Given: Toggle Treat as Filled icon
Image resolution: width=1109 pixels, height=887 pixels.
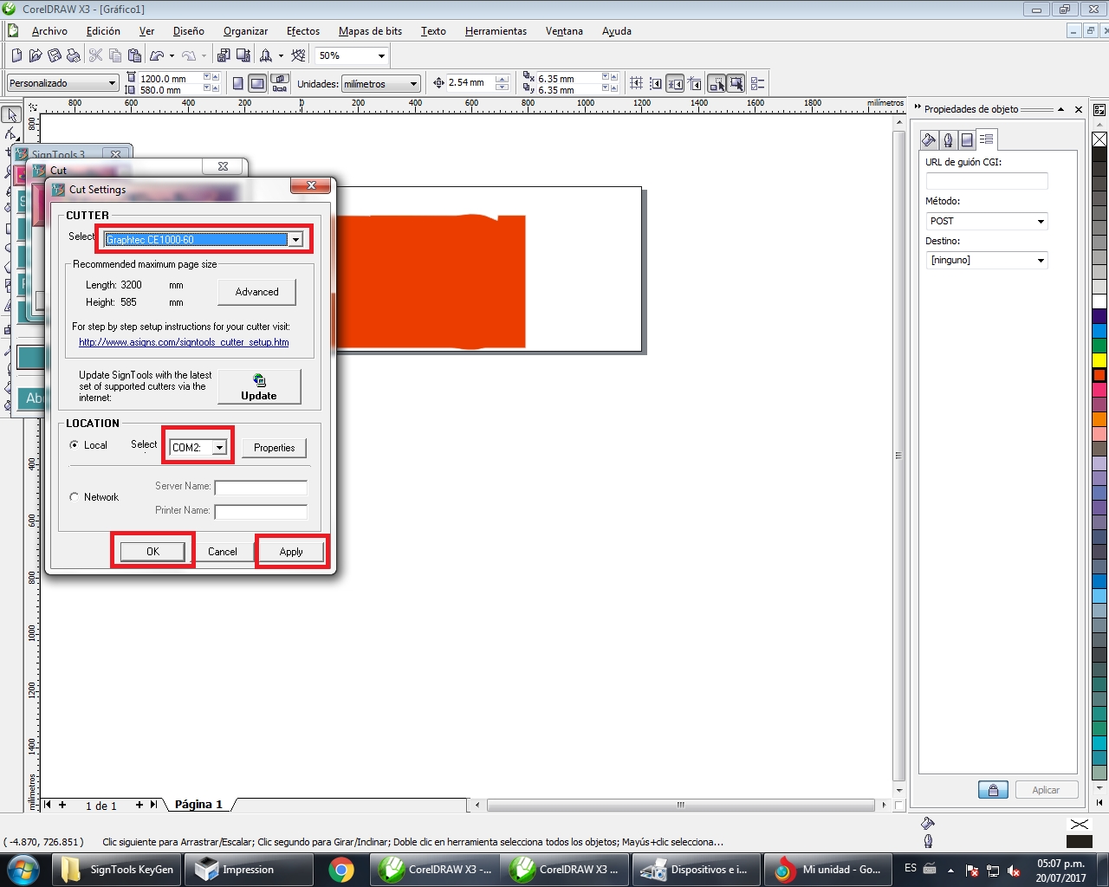Looking at the screenshot, I should coord(736,83).
